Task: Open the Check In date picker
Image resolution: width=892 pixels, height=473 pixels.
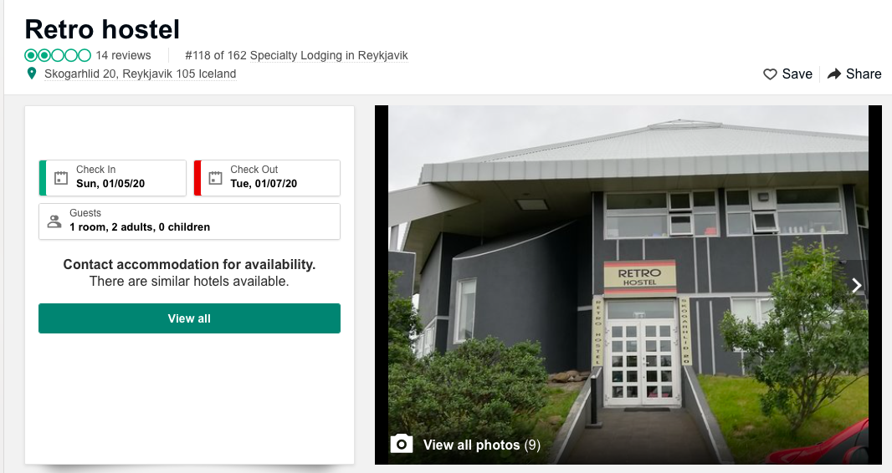Action: tap(113, 178)
